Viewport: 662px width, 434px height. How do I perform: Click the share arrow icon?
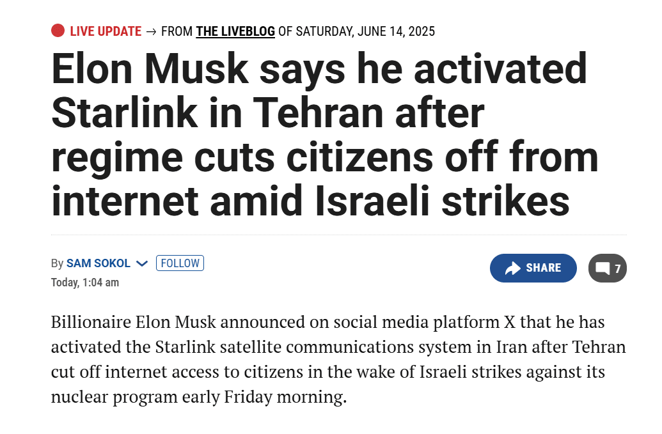tap(513, 268)
